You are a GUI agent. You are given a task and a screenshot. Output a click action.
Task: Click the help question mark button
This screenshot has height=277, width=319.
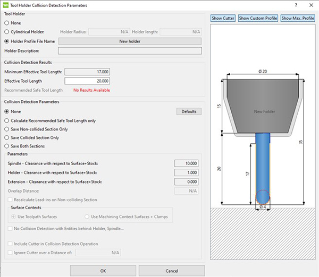point(296,5)
